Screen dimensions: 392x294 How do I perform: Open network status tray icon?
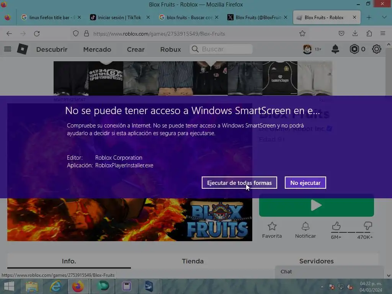pyautogui.click(x=340, y=287)
